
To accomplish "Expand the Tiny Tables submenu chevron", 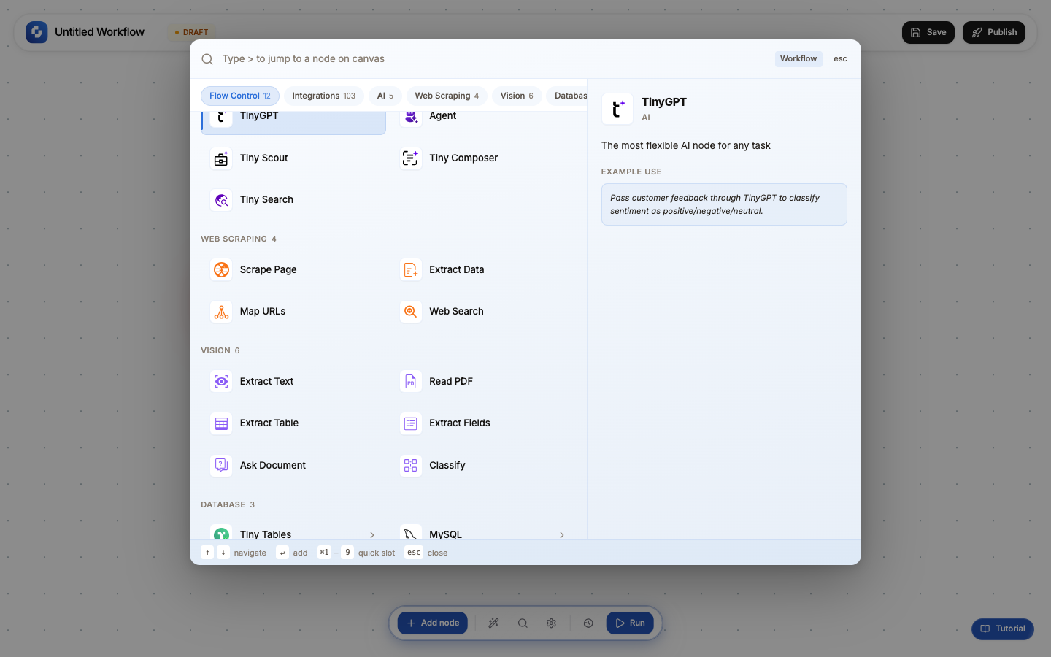I will 372,535.
